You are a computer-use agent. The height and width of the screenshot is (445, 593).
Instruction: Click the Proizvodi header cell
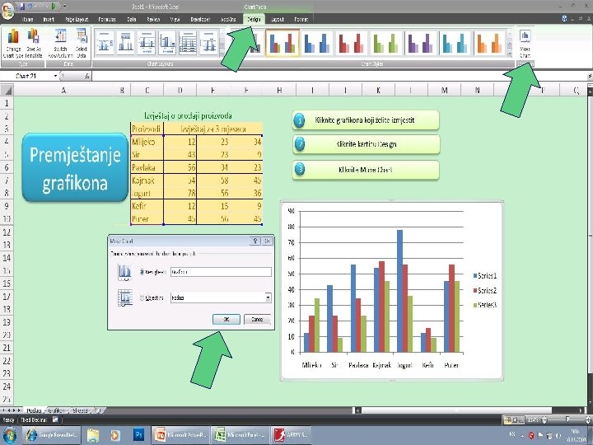click(147, 129)
